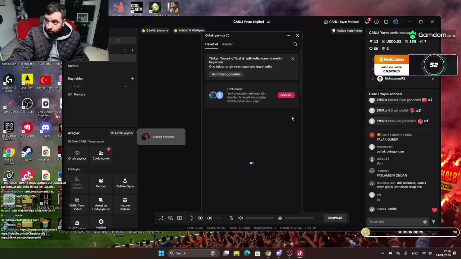
Task: Adjust the microphone level slider
Action: click(299, 218)
